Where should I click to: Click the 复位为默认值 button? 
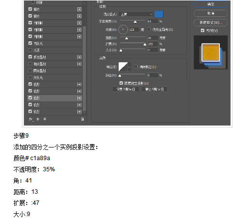[x=154, y=89]
